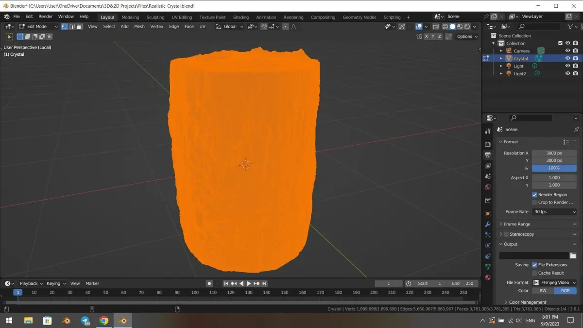Open the Tool properties tab

point(488,131)
